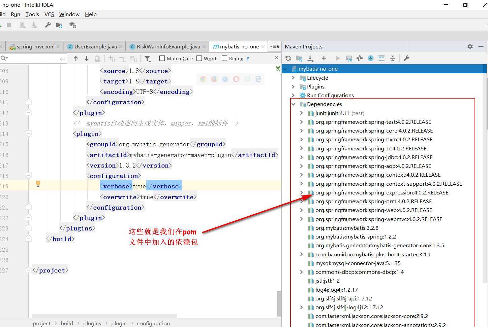
Task: Open settings wrench in main toolbar
Action: 48,25
